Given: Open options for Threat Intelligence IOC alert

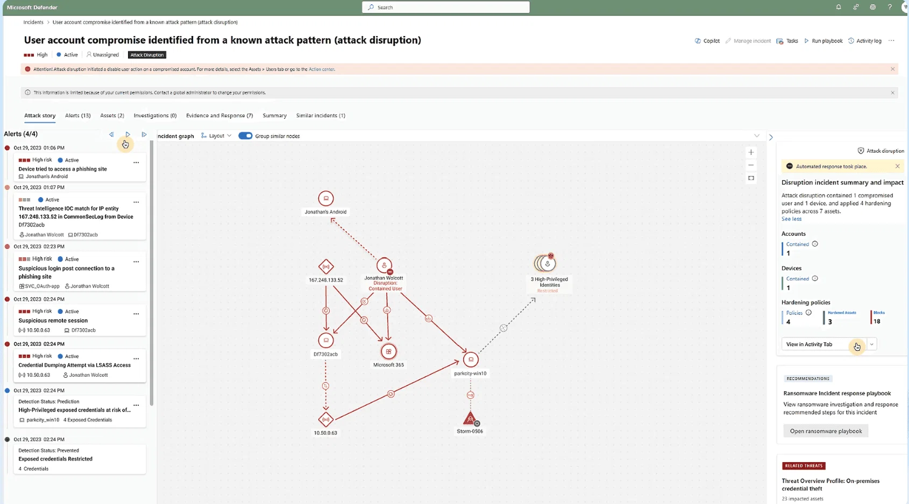Looking at the screenshot, I should point(136,202).
